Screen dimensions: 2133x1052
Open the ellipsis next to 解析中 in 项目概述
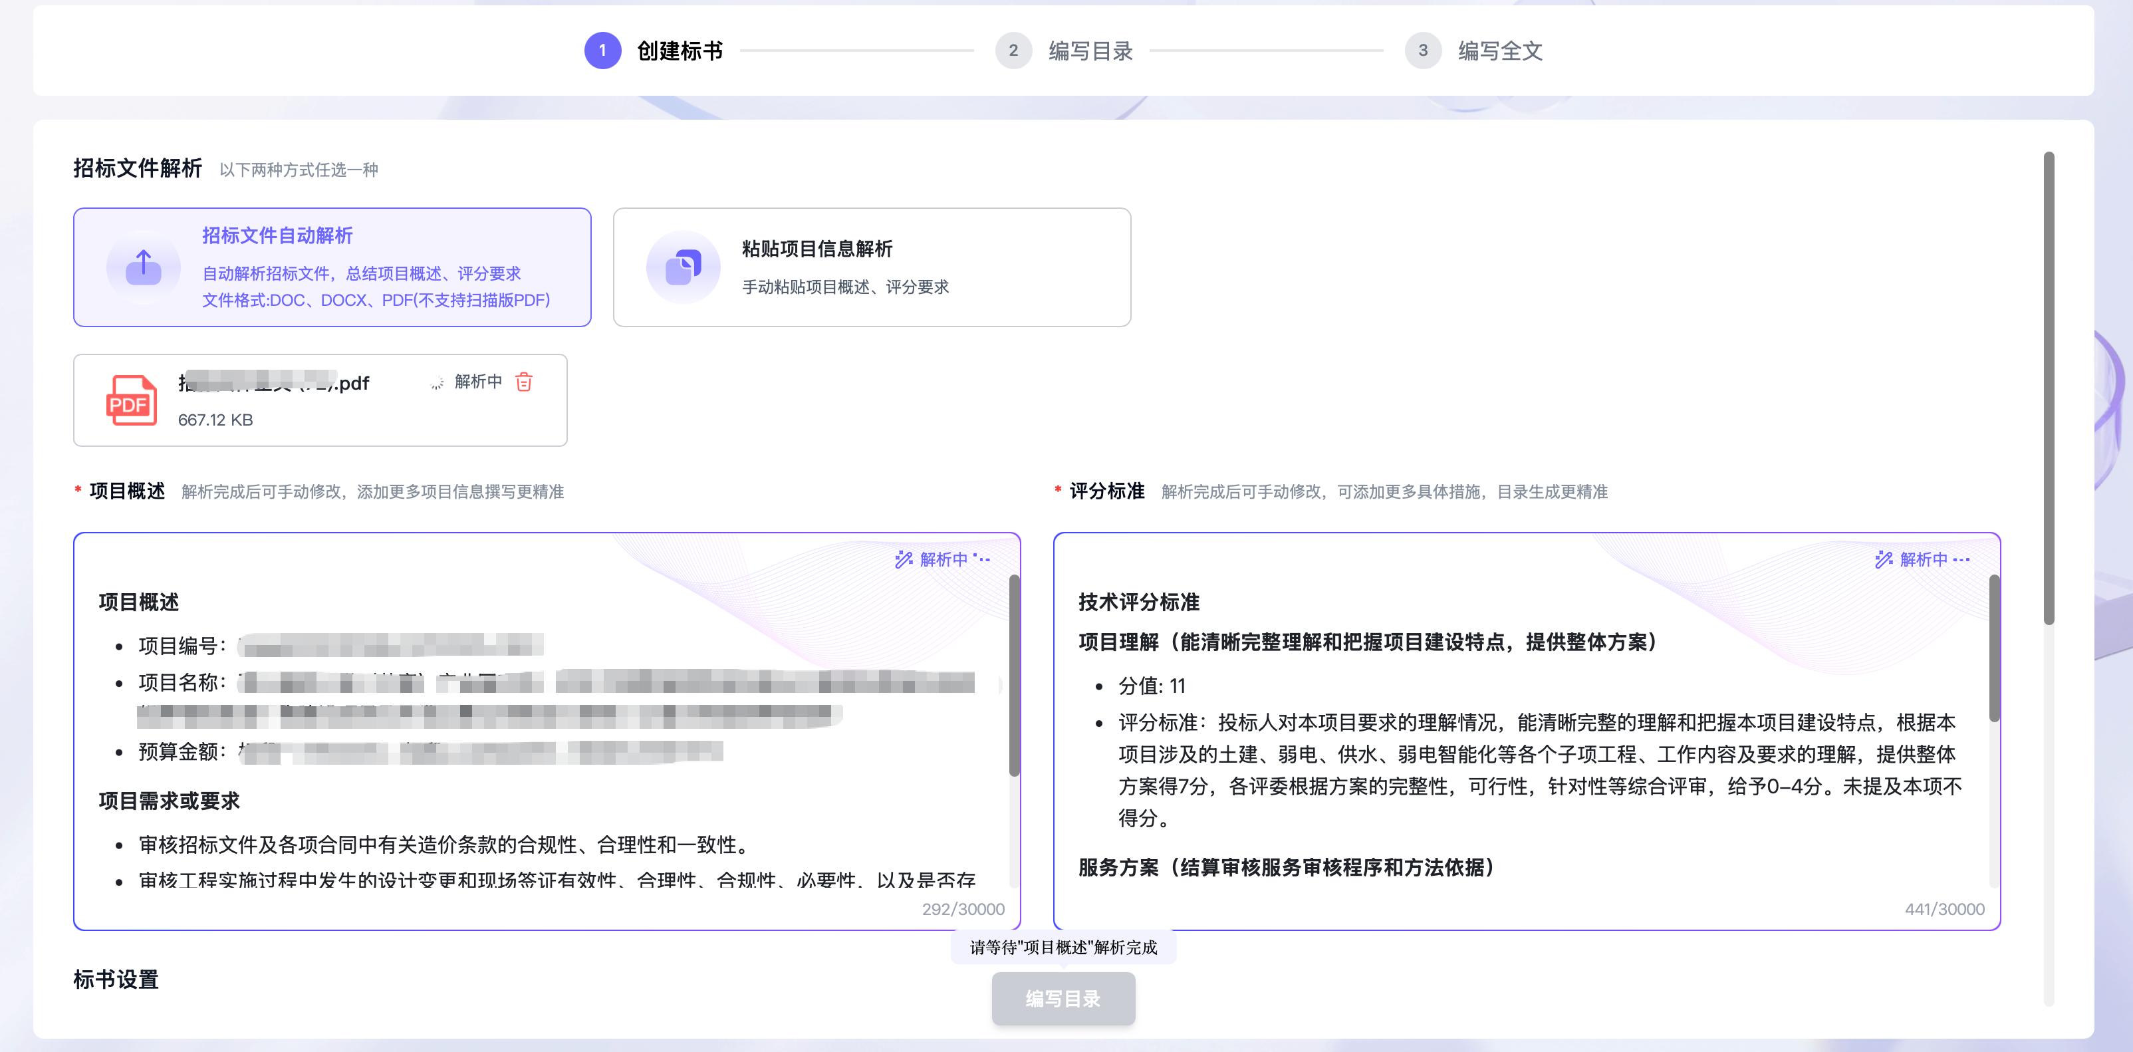pyautogui.click(x=981, y=561)
